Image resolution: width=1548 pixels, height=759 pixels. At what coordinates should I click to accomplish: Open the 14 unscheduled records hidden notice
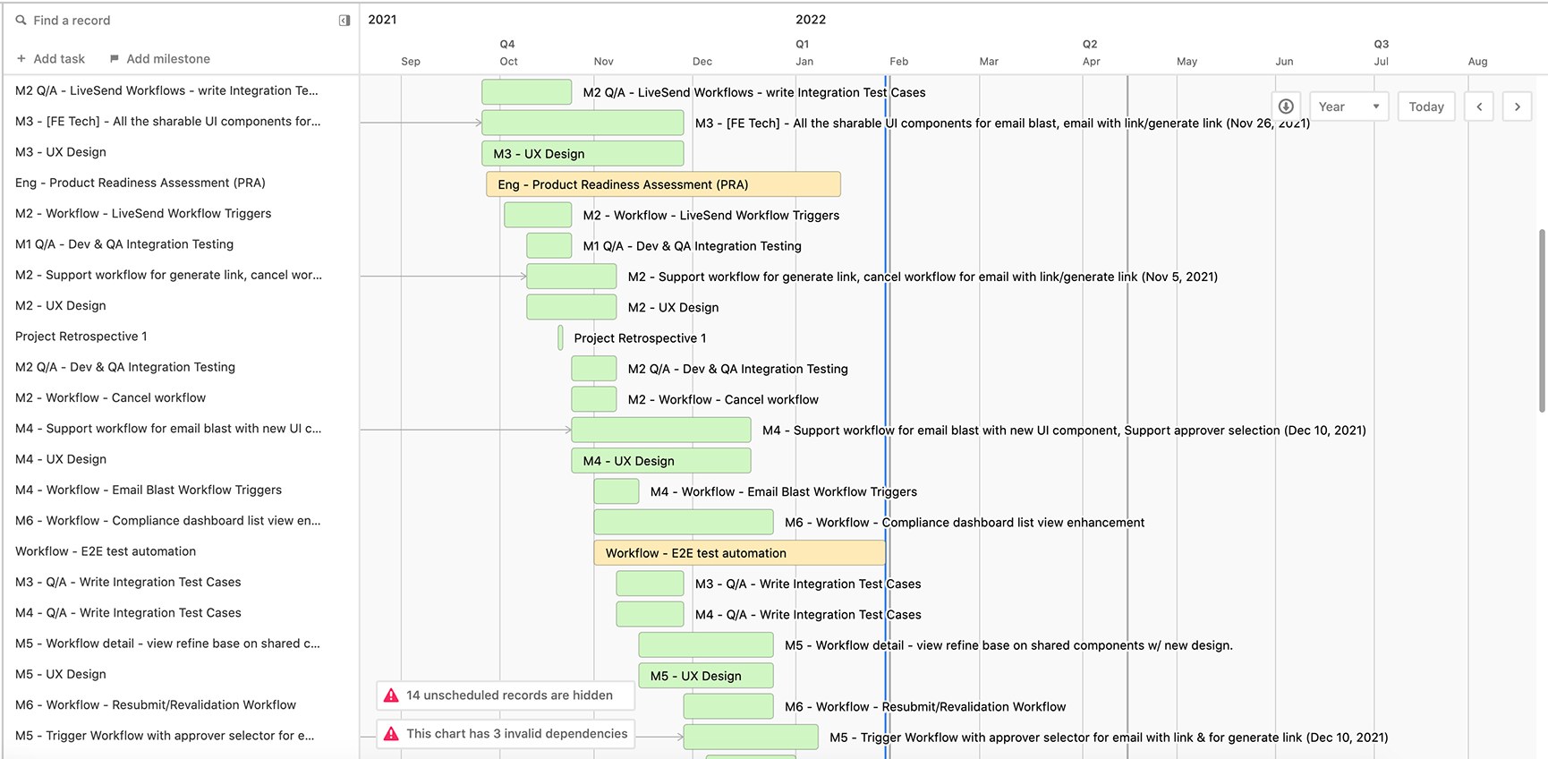pyautogui.click(x=506, y=695)
